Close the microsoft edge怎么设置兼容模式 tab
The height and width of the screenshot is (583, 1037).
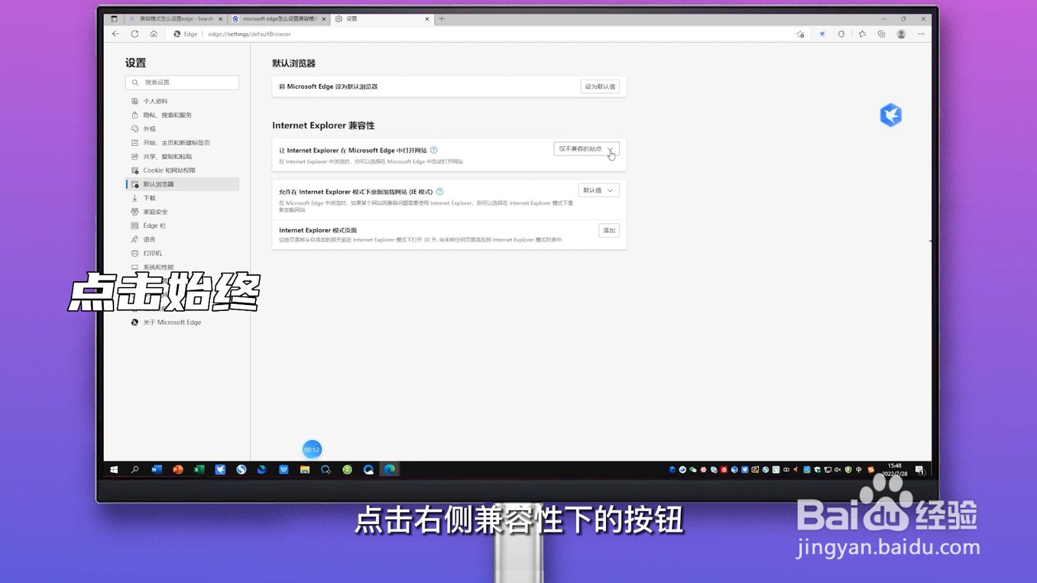pos(324,19)
